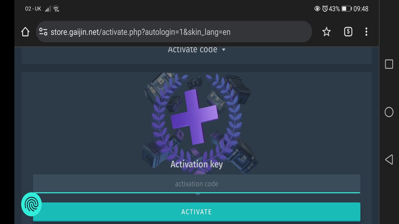Tap the mobile signal bars icon

48,9
